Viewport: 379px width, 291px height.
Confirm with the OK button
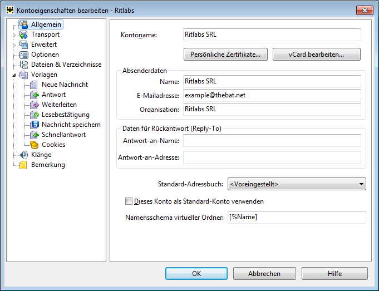tap(196, 274)
